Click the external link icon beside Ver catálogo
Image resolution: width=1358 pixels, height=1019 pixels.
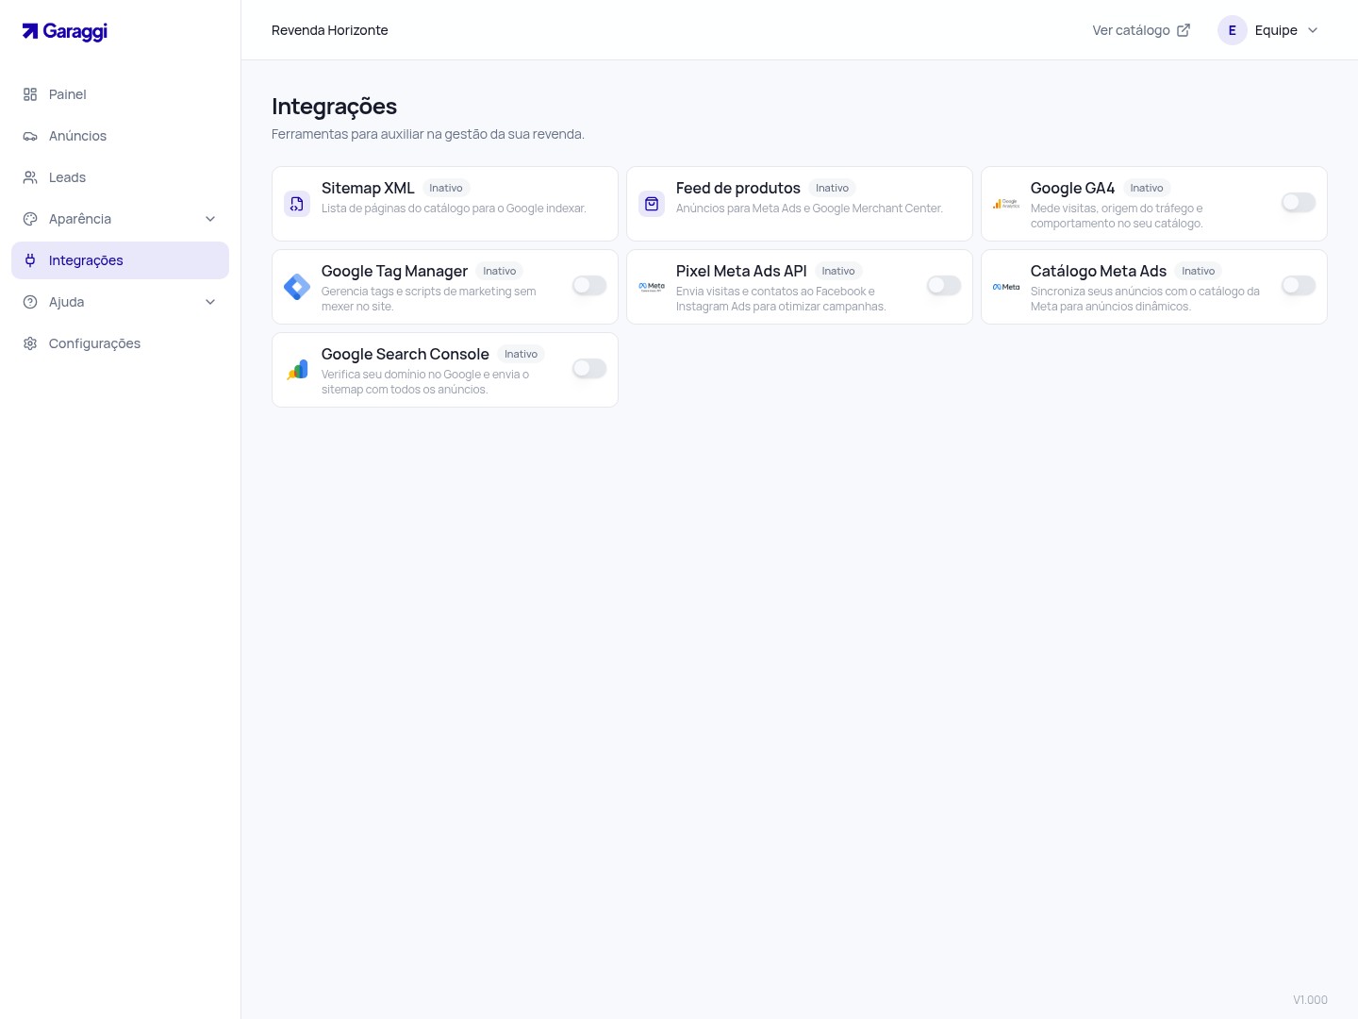pyautogui.click(x=1184, y=30)
